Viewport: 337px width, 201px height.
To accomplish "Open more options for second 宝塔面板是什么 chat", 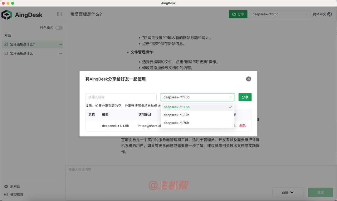I will pos(61,54).
